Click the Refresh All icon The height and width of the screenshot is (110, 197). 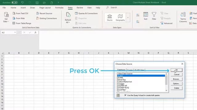pos(68,15)
